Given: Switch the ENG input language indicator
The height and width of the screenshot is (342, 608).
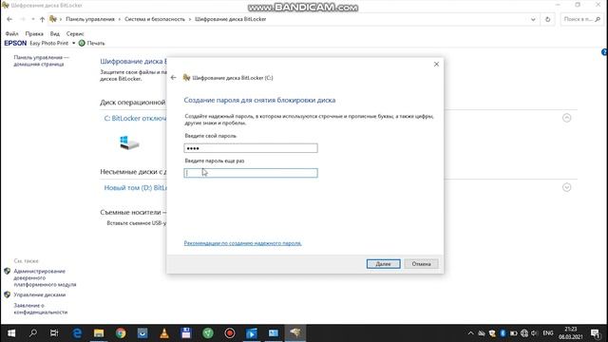Looking at the screenshot, I should click(547, 333).
